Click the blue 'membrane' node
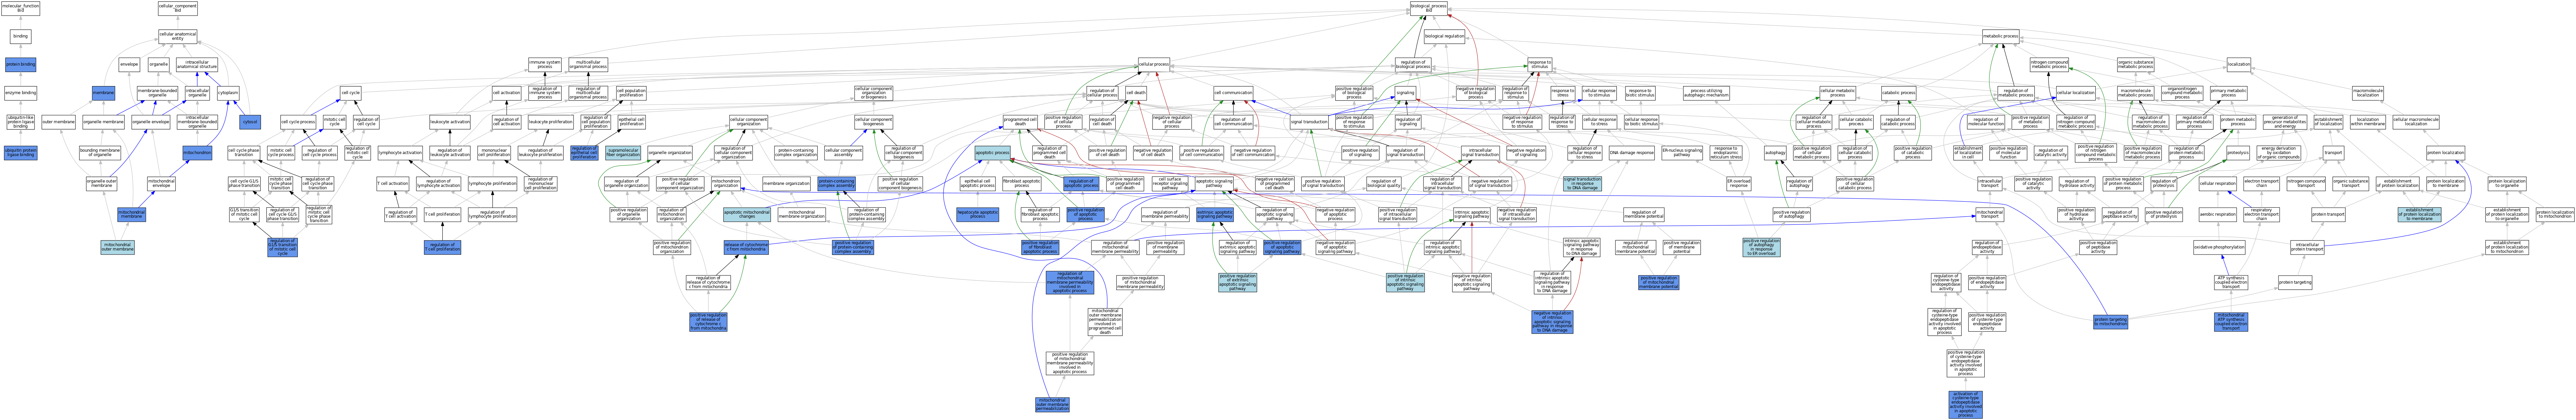 103,93
